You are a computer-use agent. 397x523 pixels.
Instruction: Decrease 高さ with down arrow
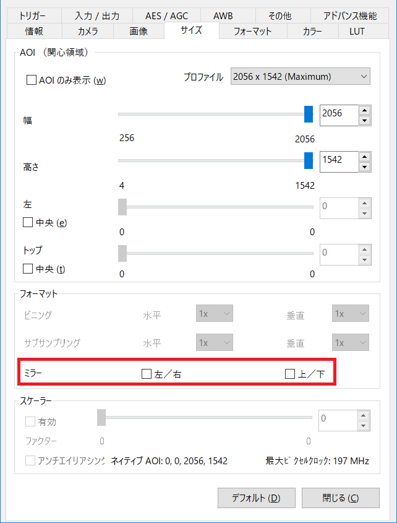point(365,166)
